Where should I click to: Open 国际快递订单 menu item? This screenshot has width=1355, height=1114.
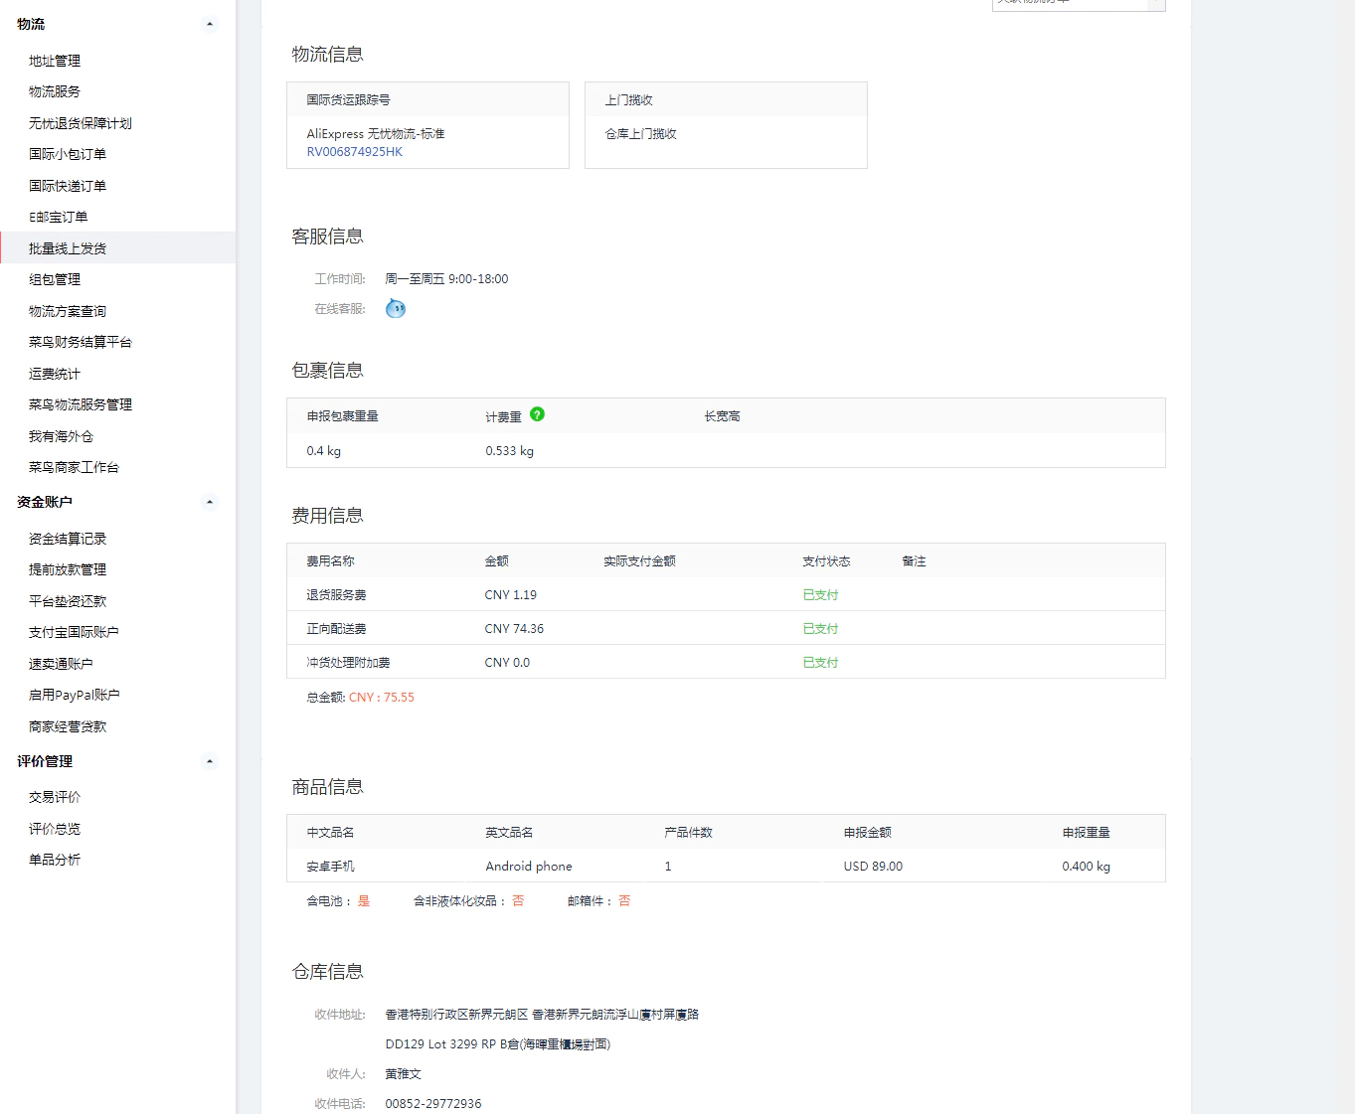pos(68,186)
